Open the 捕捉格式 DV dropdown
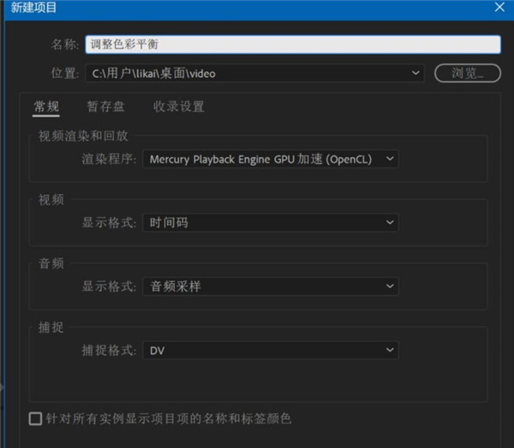Image resolution: width=514 pixels, height=448 pixels. [x=271, y=351]
